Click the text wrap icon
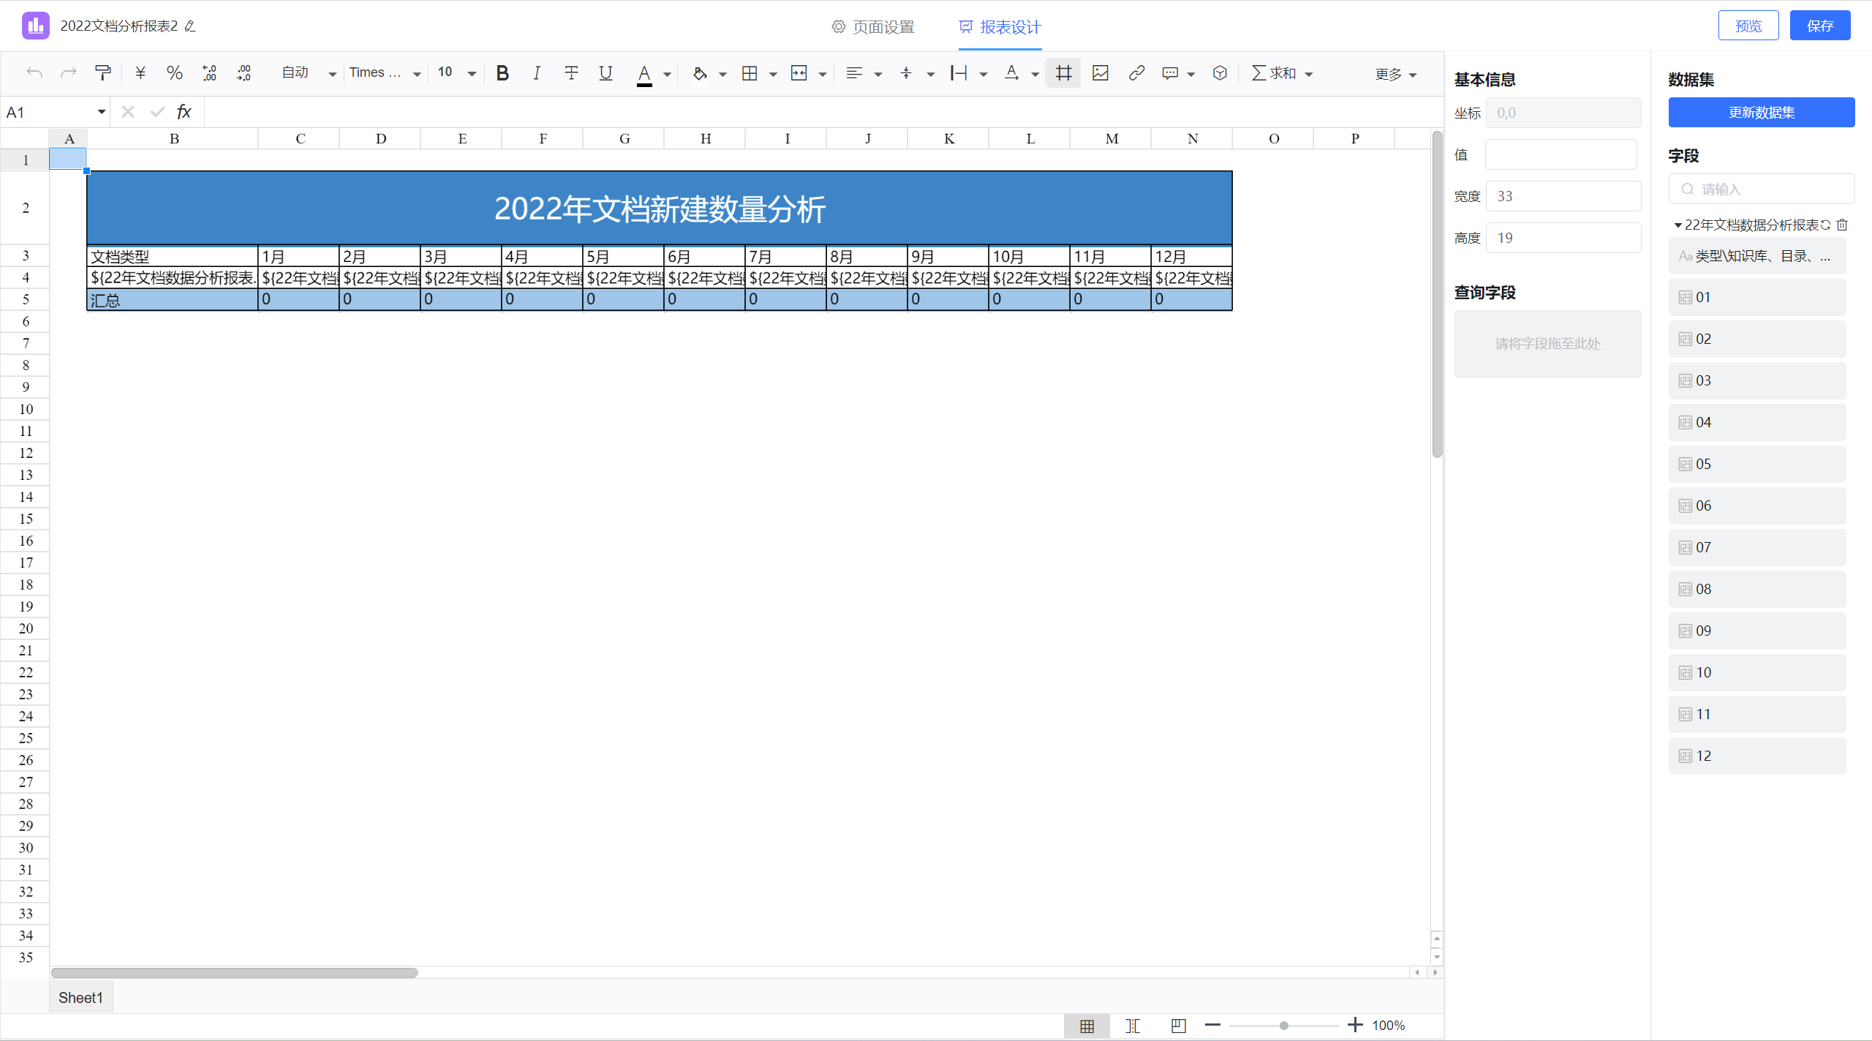The image size is (1872, 1041). (959, 73)
